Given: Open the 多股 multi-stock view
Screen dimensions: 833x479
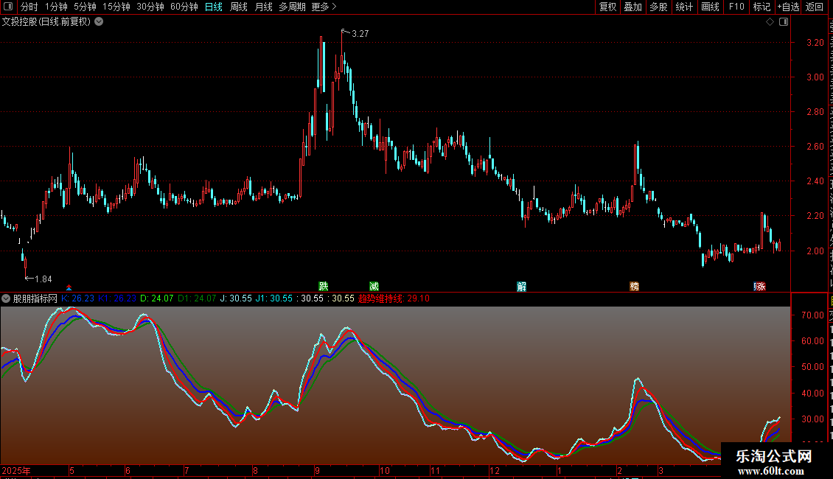Looking at the screenshot, I should pyautogui.click(x=659, y=7).
